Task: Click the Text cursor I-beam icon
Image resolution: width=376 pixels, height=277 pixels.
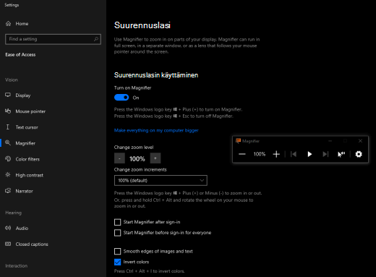Action: tap(8, 127)
